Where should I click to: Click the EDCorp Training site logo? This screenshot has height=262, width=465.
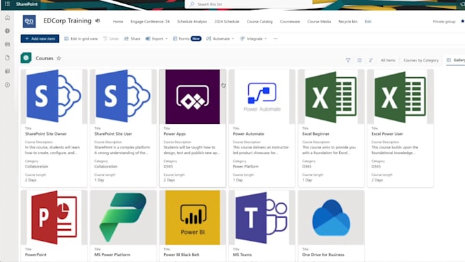29,21
